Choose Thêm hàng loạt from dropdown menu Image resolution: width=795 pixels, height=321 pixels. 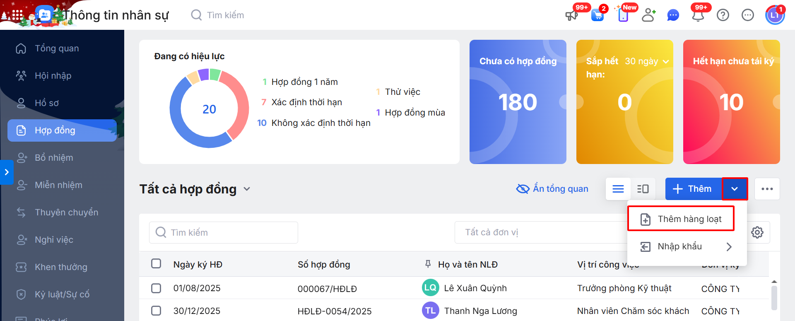pos(681,219)
